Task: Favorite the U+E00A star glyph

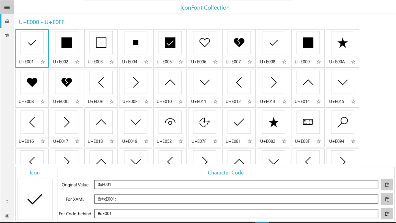Action: click(x=353, y=61)
